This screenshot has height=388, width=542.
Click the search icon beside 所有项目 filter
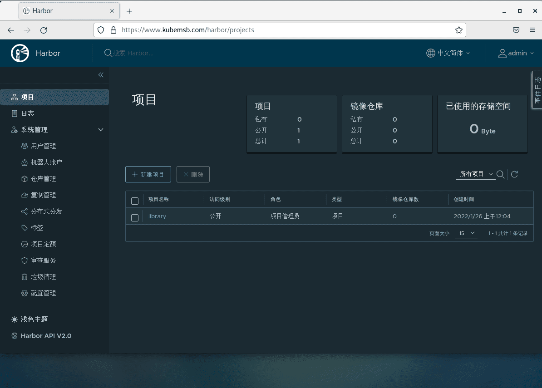(500, 174)
